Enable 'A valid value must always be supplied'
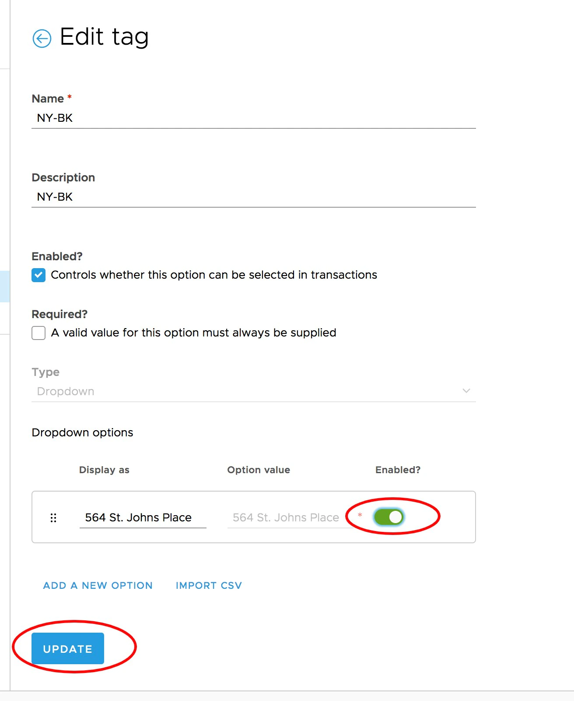Image resolution: width=574 pixels, height=701 pixels. (38, 333)
